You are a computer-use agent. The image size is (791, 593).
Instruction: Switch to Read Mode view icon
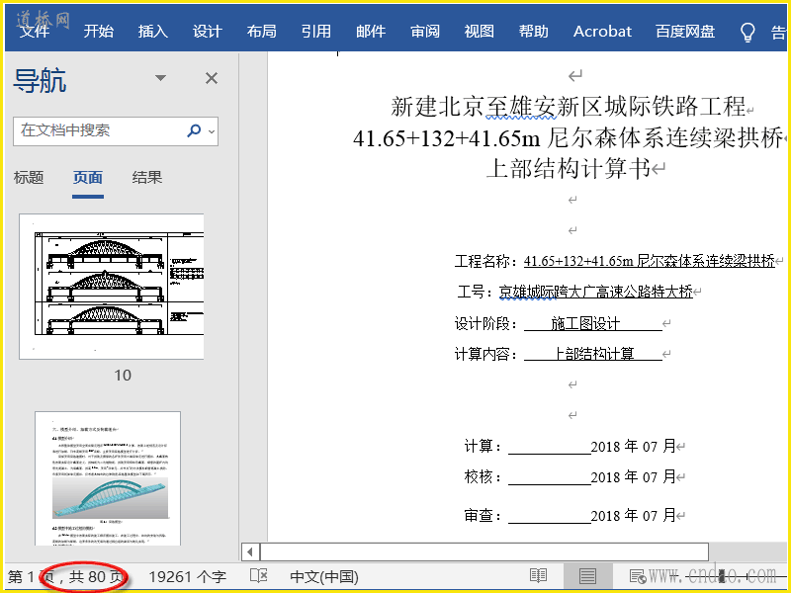pyautogui.click(x=538, y=576)
